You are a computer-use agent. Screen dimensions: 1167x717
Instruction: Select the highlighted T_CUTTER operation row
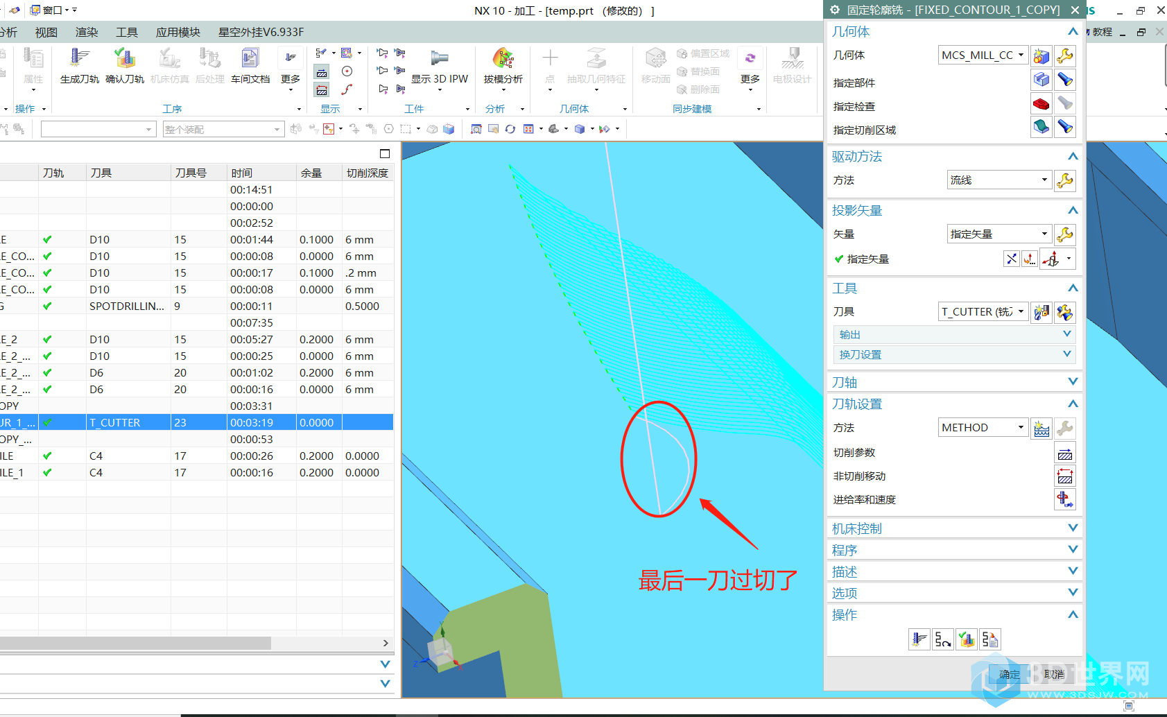click(197, 422)
